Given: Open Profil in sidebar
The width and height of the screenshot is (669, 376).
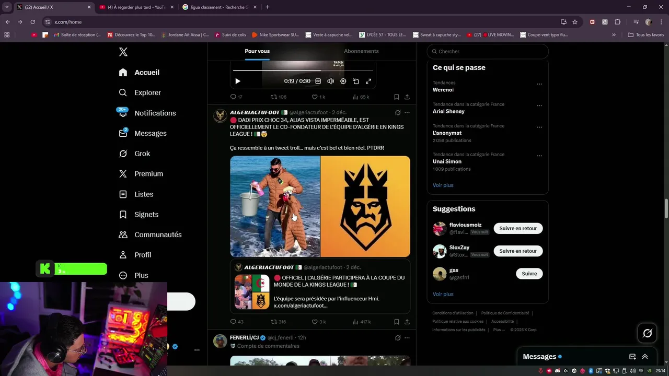Looking at the screenshot, I should point(135,255).
